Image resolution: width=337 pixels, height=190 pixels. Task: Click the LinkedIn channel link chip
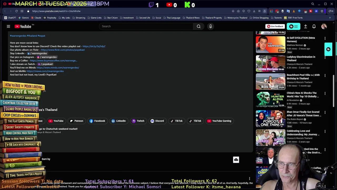click(x=118, y=121)
